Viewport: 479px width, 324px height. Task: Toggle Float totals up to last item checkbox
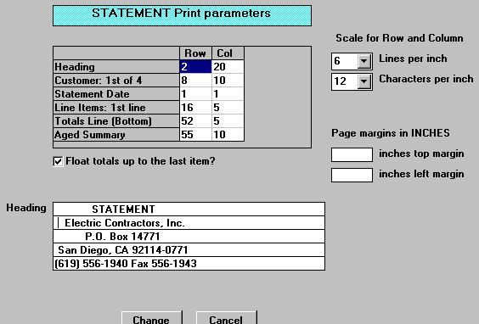[x=58, y=161]
